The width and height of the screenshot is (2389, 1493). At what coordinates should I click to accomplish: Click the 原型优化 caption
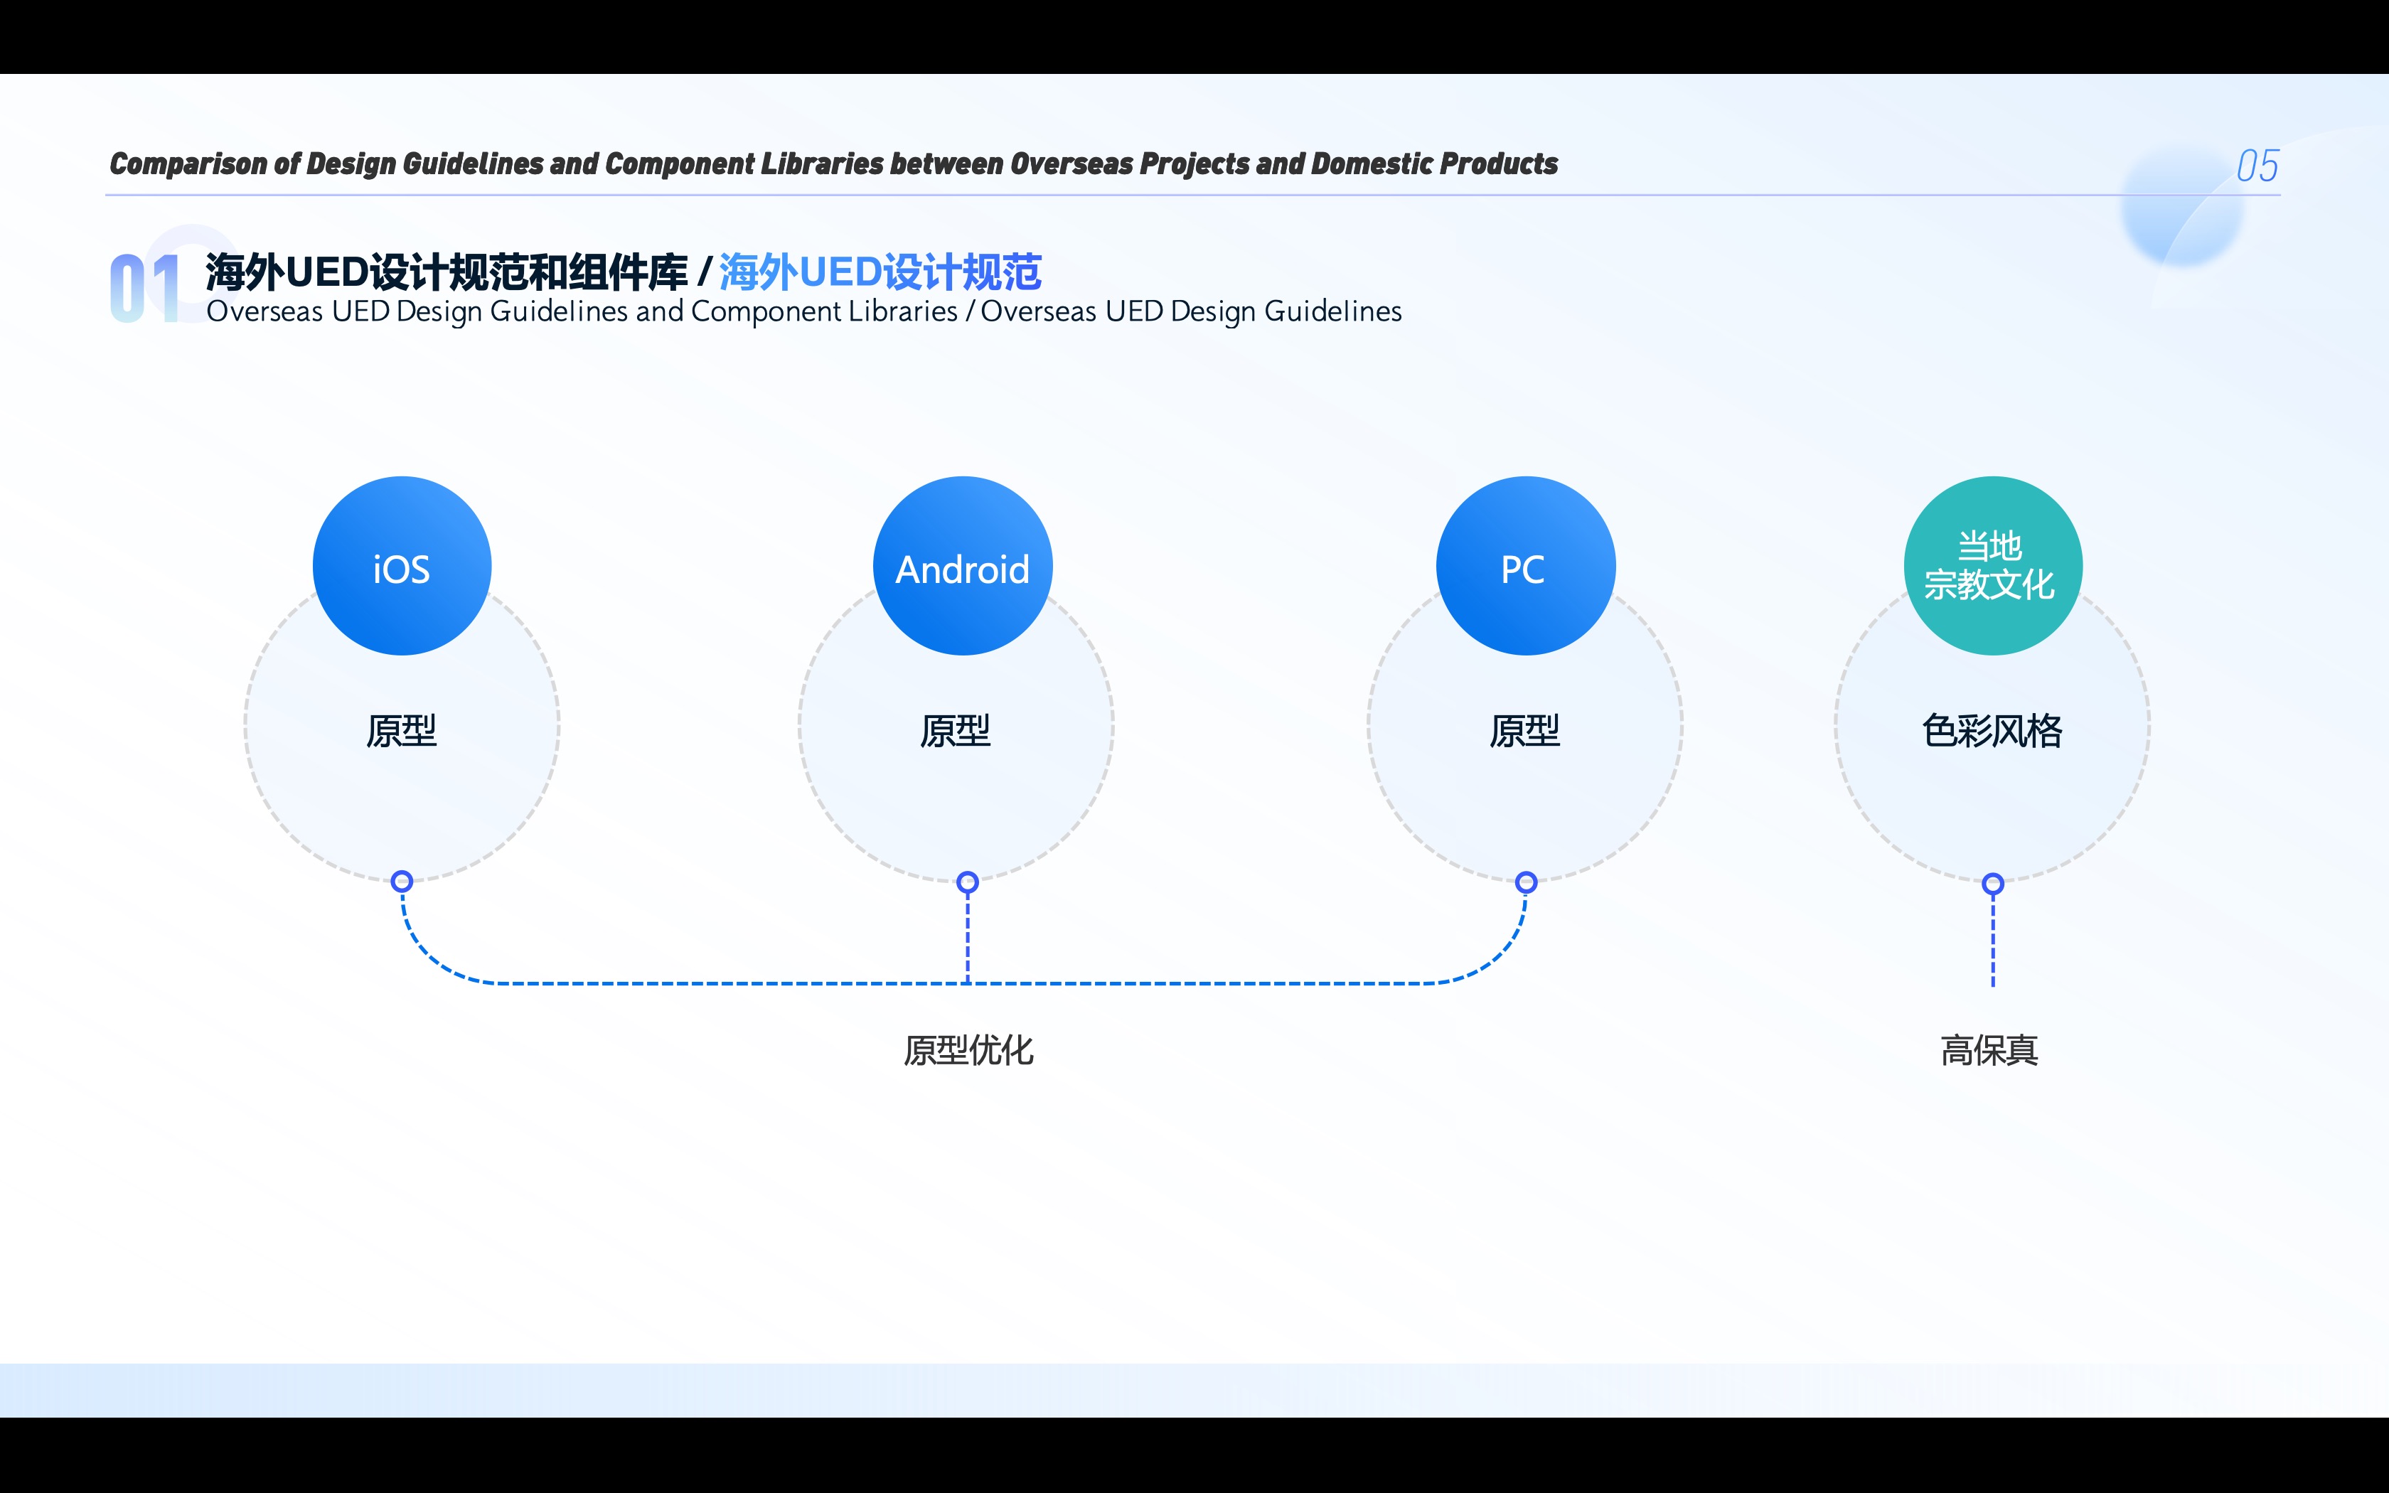(x=968, y=1049)
